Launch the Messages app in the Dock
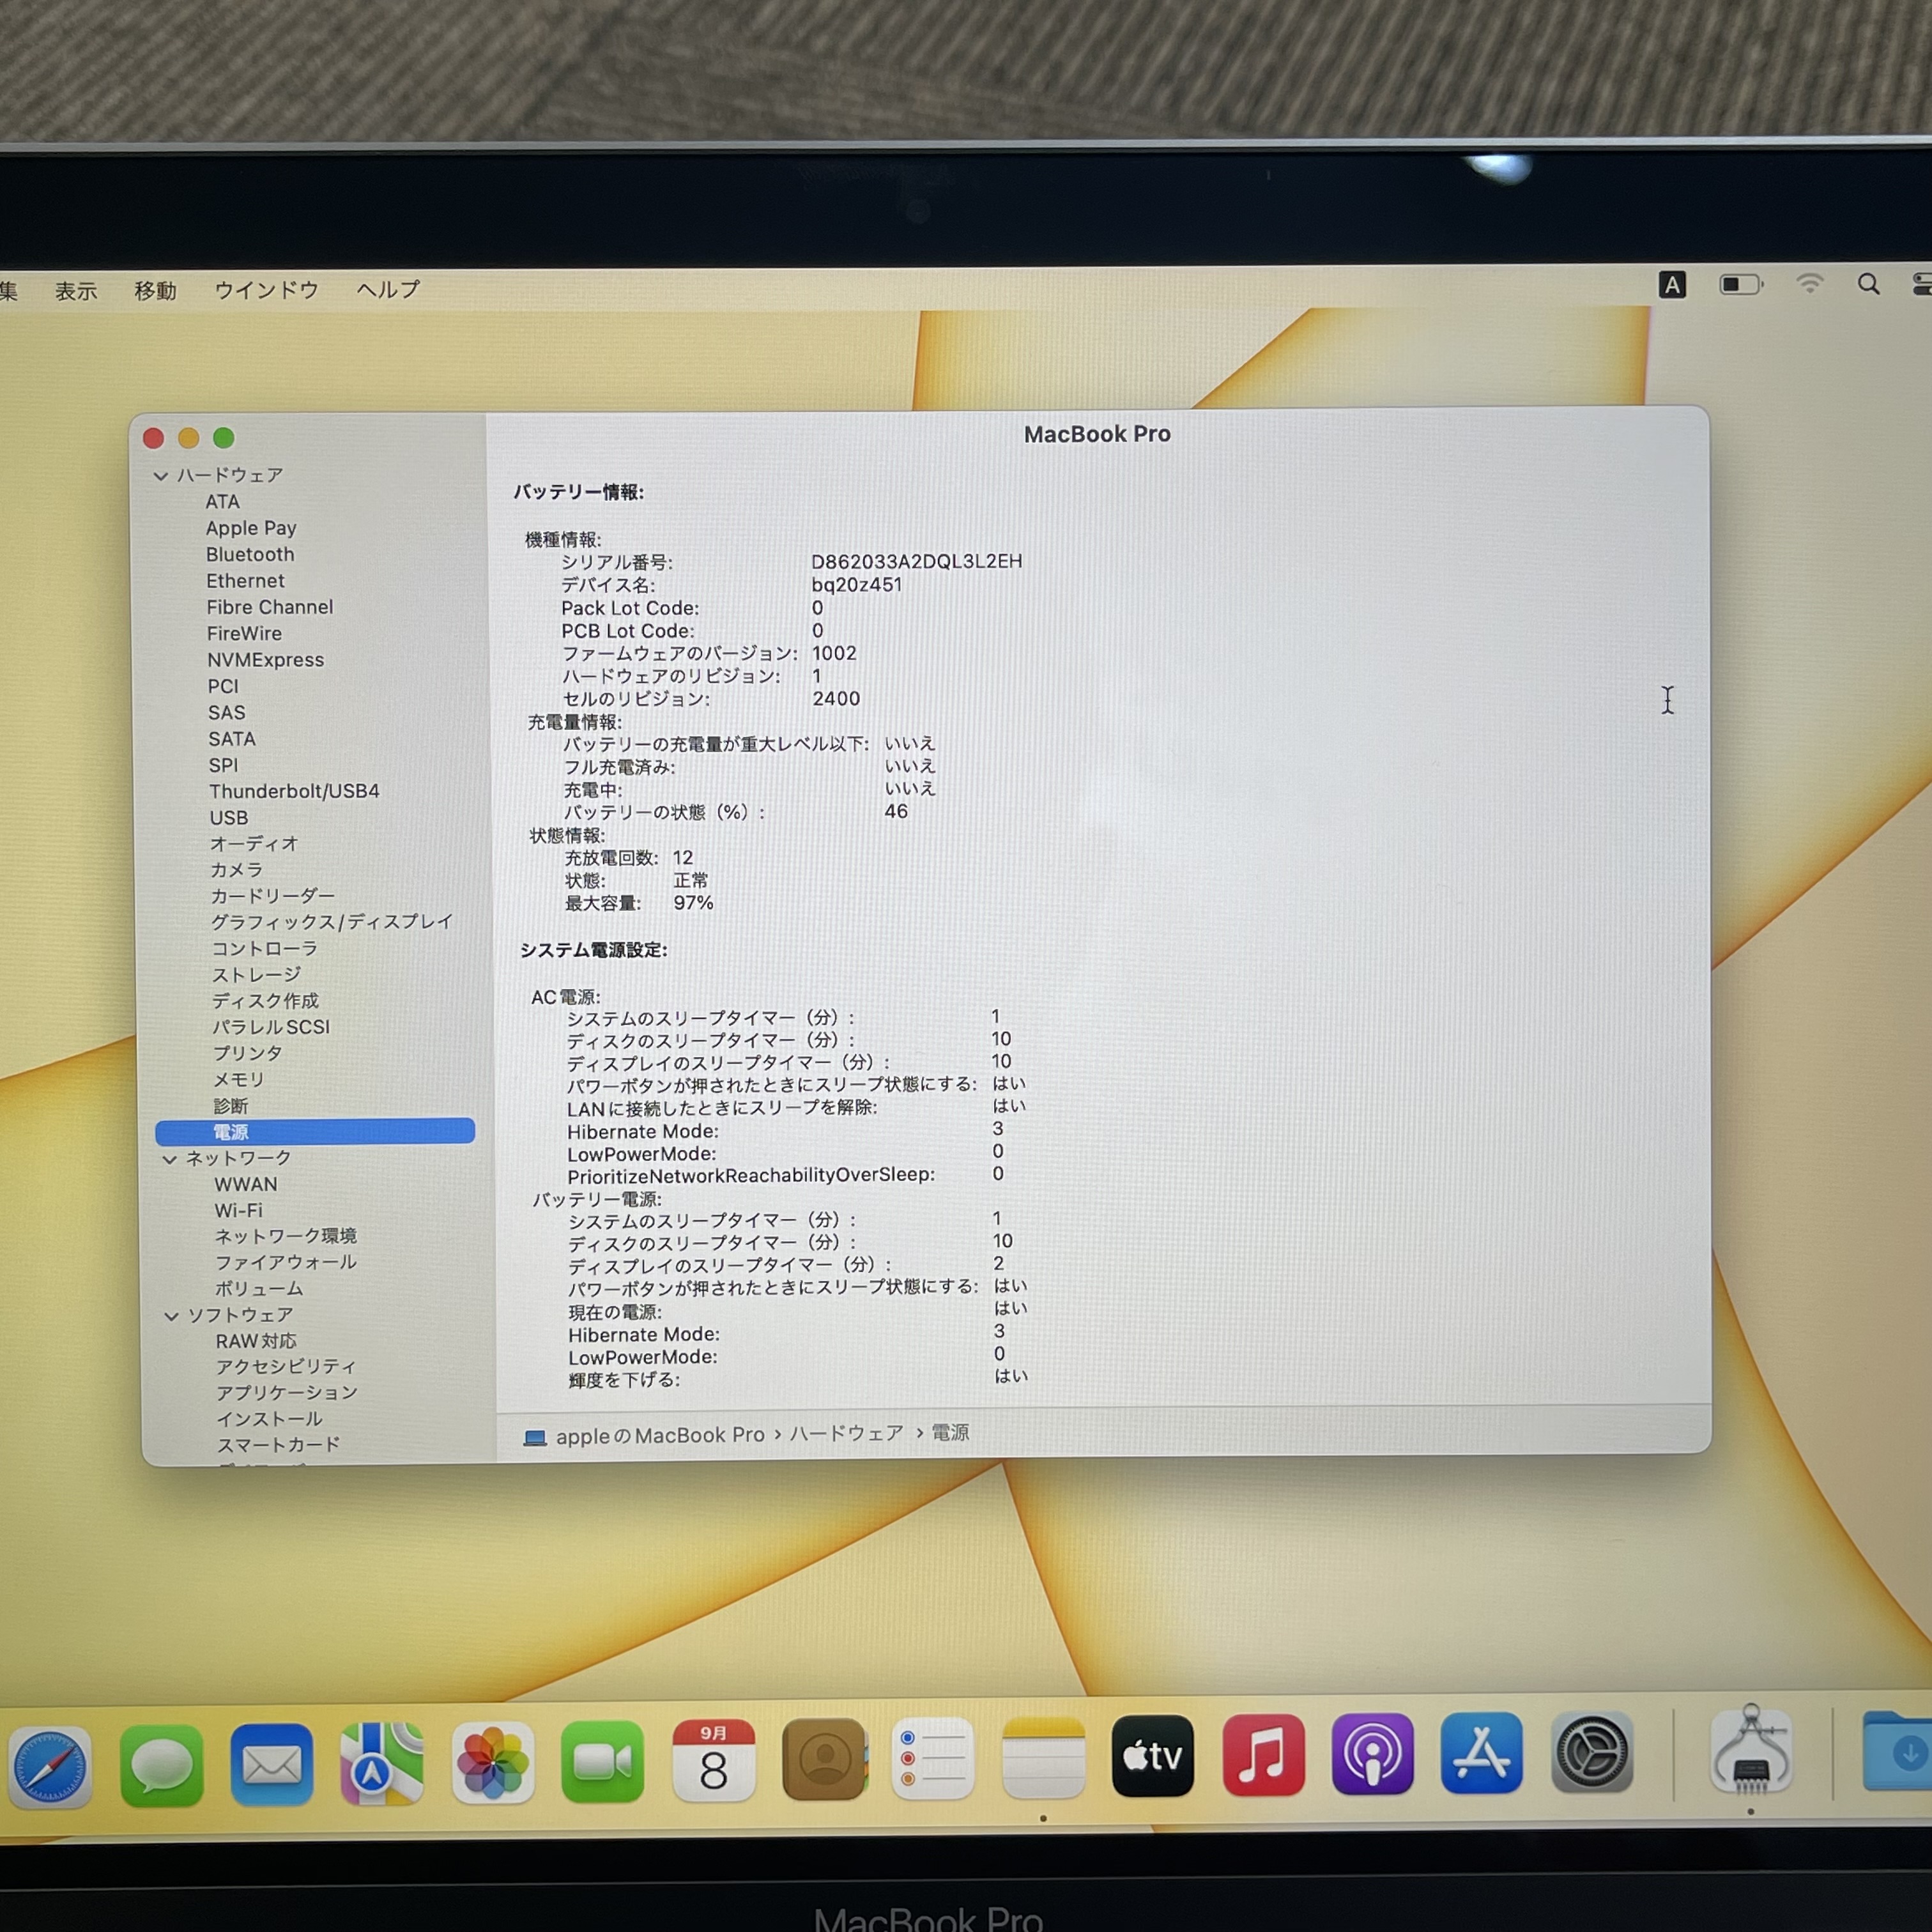 tap(161, 1765)
